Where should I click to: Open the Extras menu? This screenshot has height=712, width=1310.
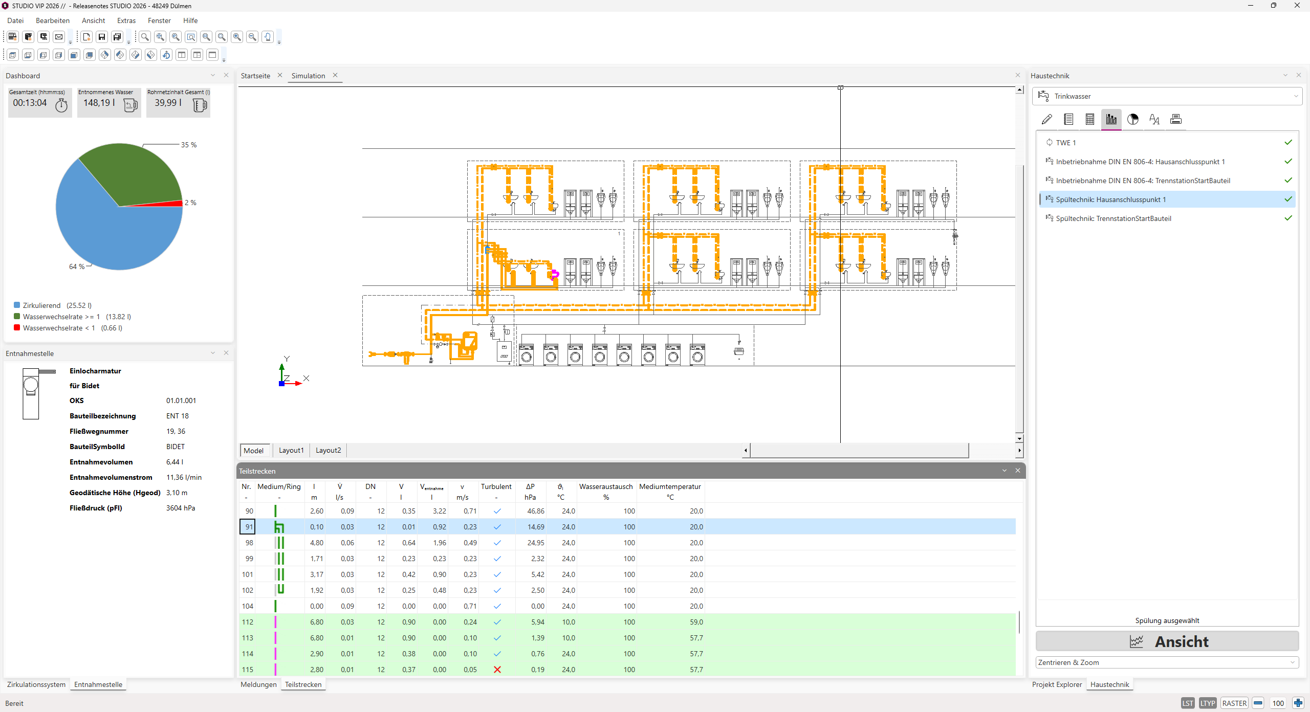[x=126, y=20]
